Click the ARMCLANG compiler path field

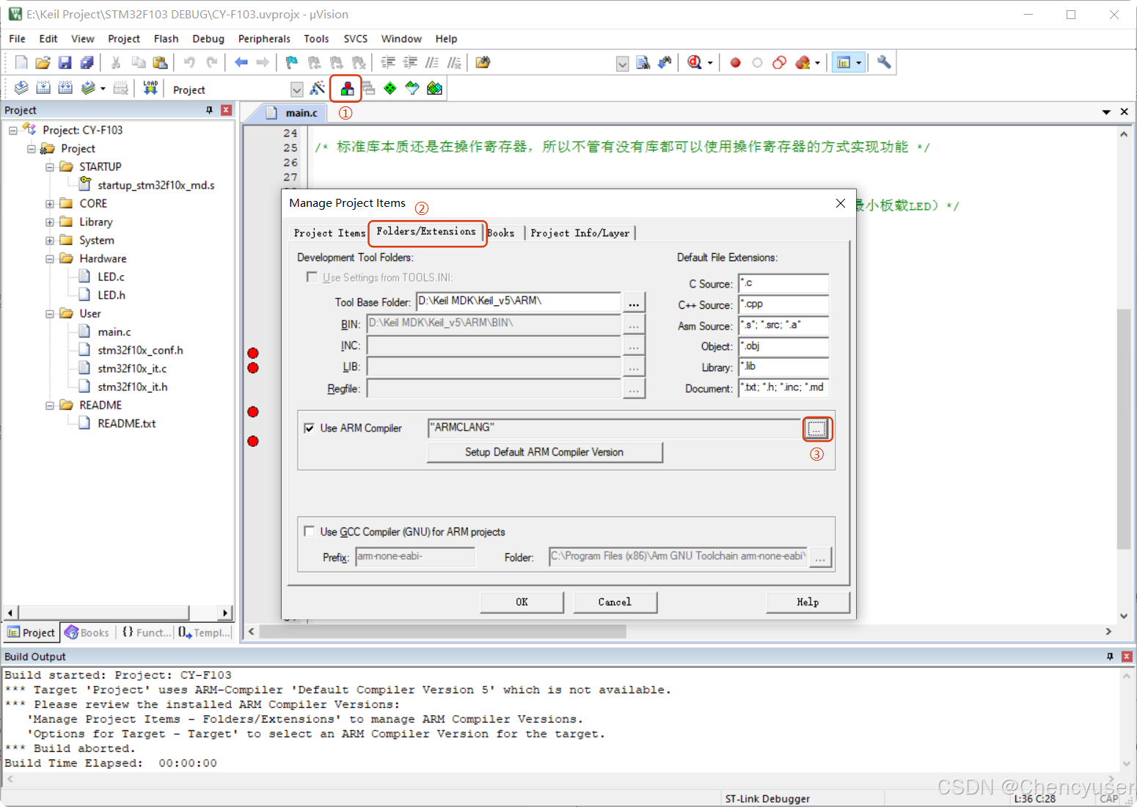(614, 428)
